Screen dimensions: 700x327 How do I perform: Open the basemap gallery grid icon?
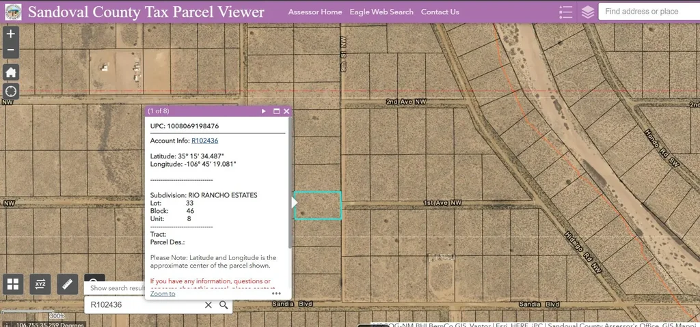click(14, 284)
